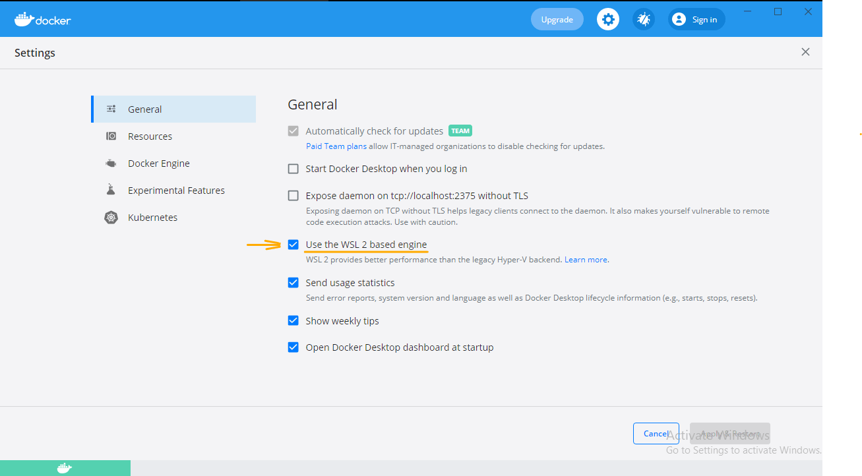
Task: Click the Docker Engine whale icon in sidebar
Action: pyautogui.click(x=111, y=164)
